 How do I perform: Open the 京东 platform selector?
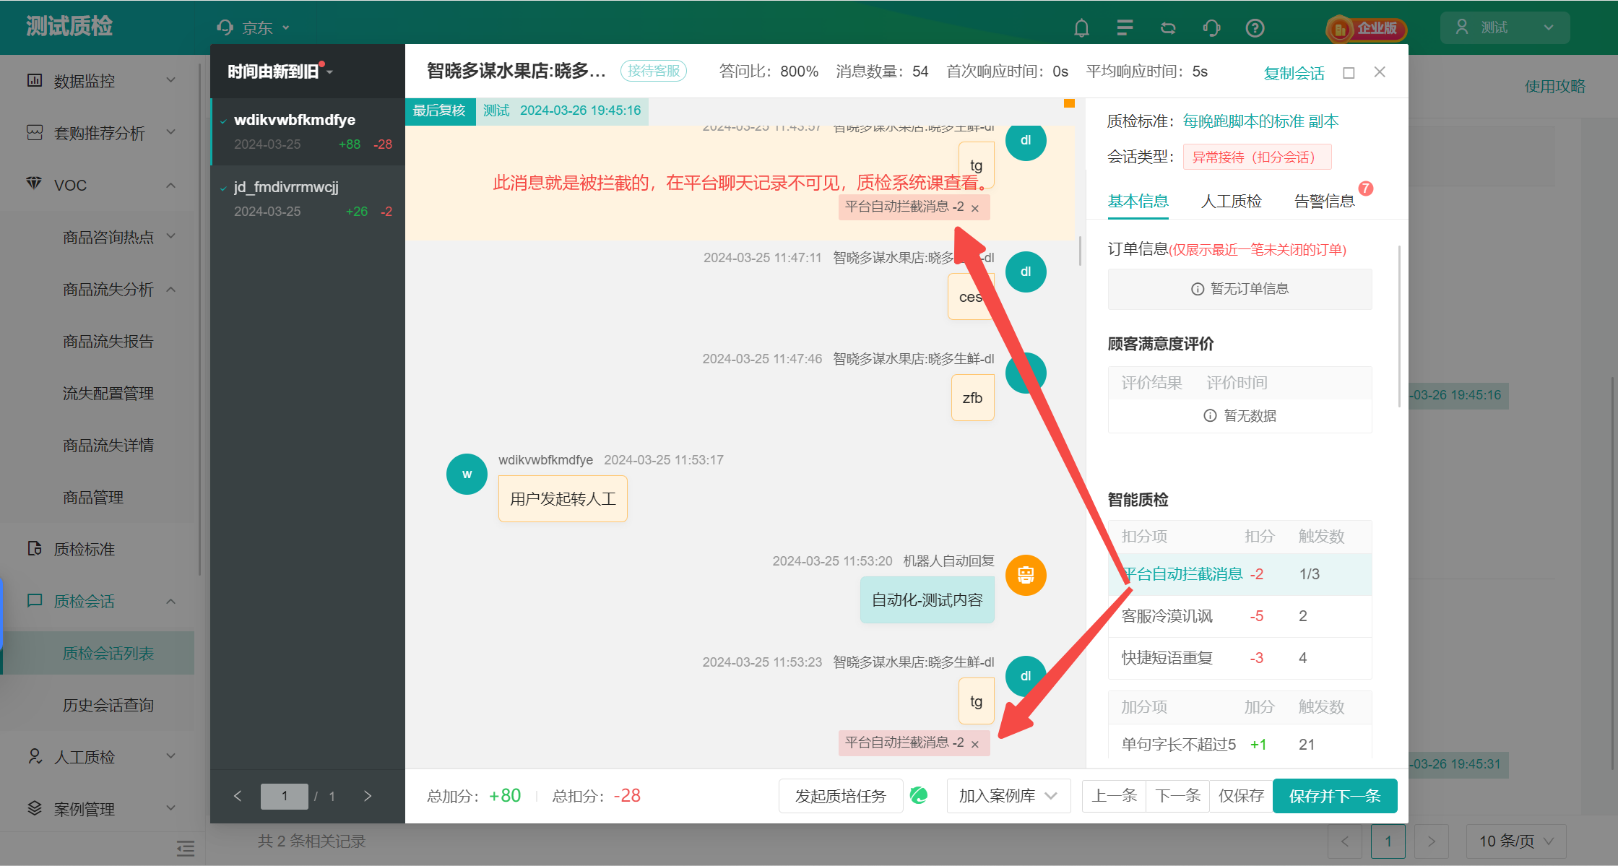coord(254,28)
